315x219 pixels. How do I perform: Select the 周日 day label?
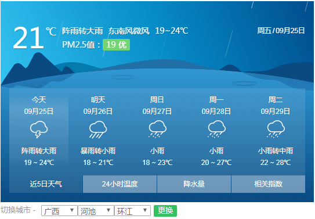coord(157,100)
